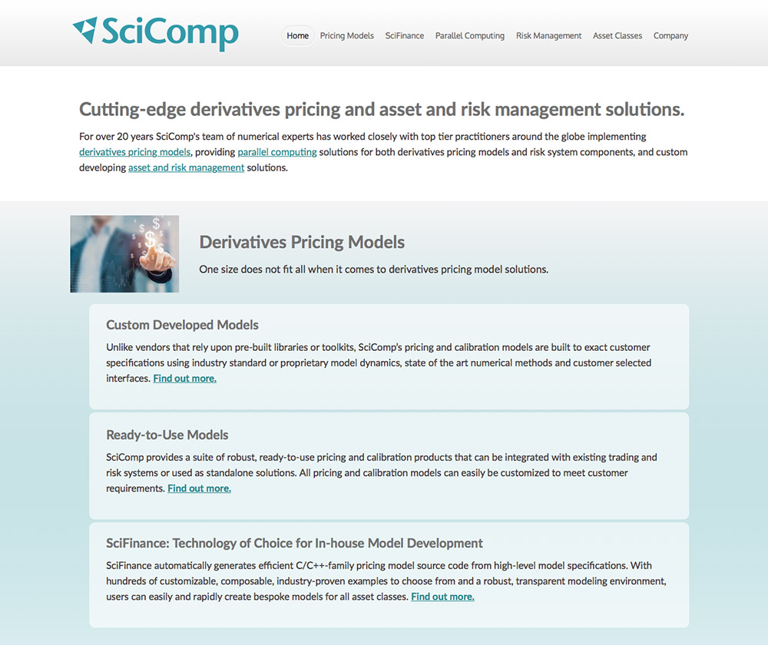Follow the derivatives pricing models link

(x=134, y=152)
